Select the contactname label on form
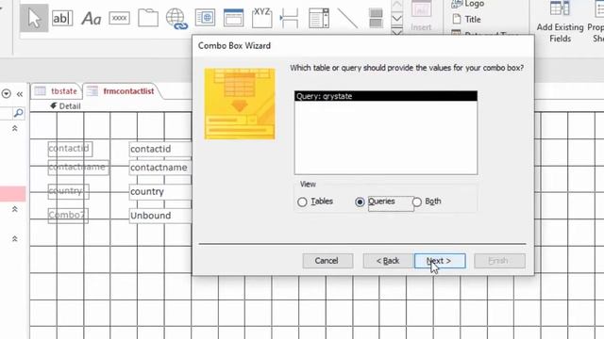The width and height of the screenshot is (604, 339). 78,168
